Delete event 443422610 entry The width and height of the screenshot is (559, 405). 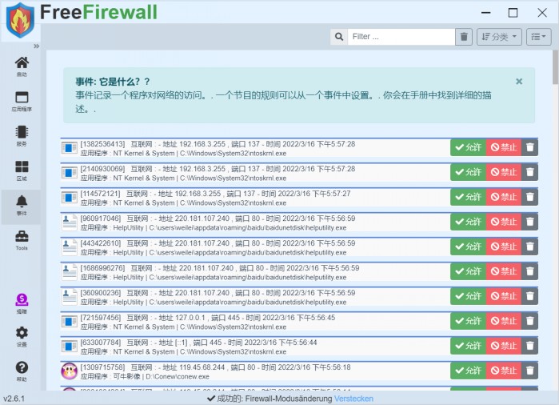(x=529, y=247)
